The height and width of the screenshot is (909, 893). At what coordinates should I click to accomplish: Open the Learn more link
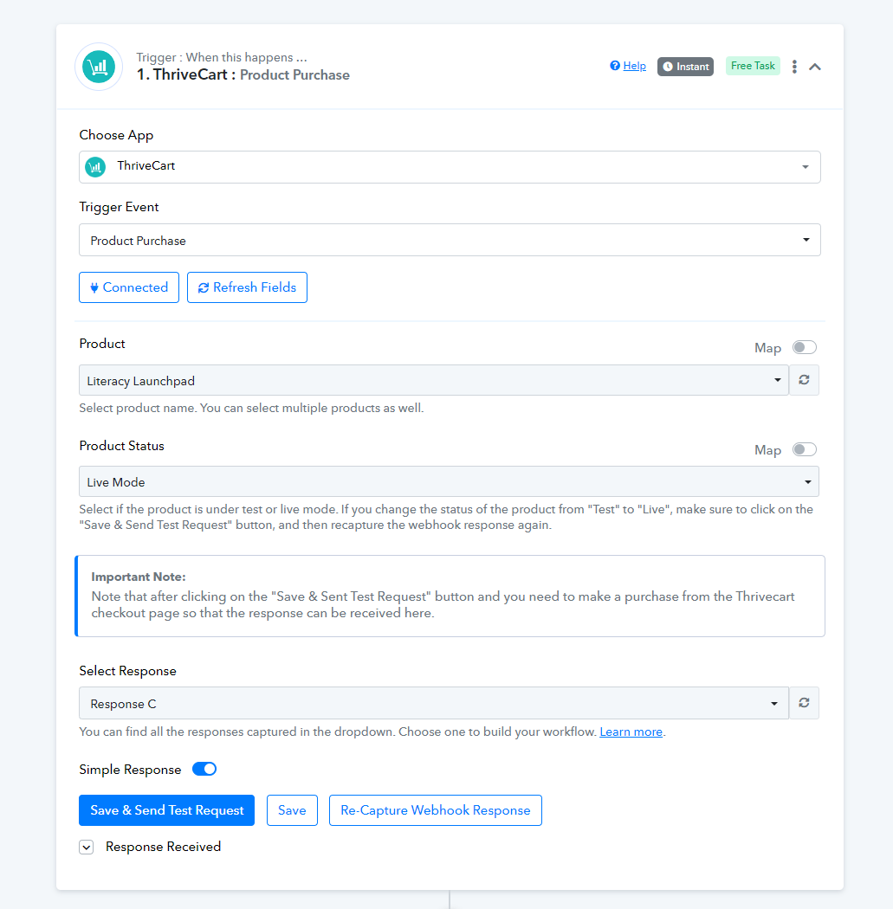click(x=631, y=732)
